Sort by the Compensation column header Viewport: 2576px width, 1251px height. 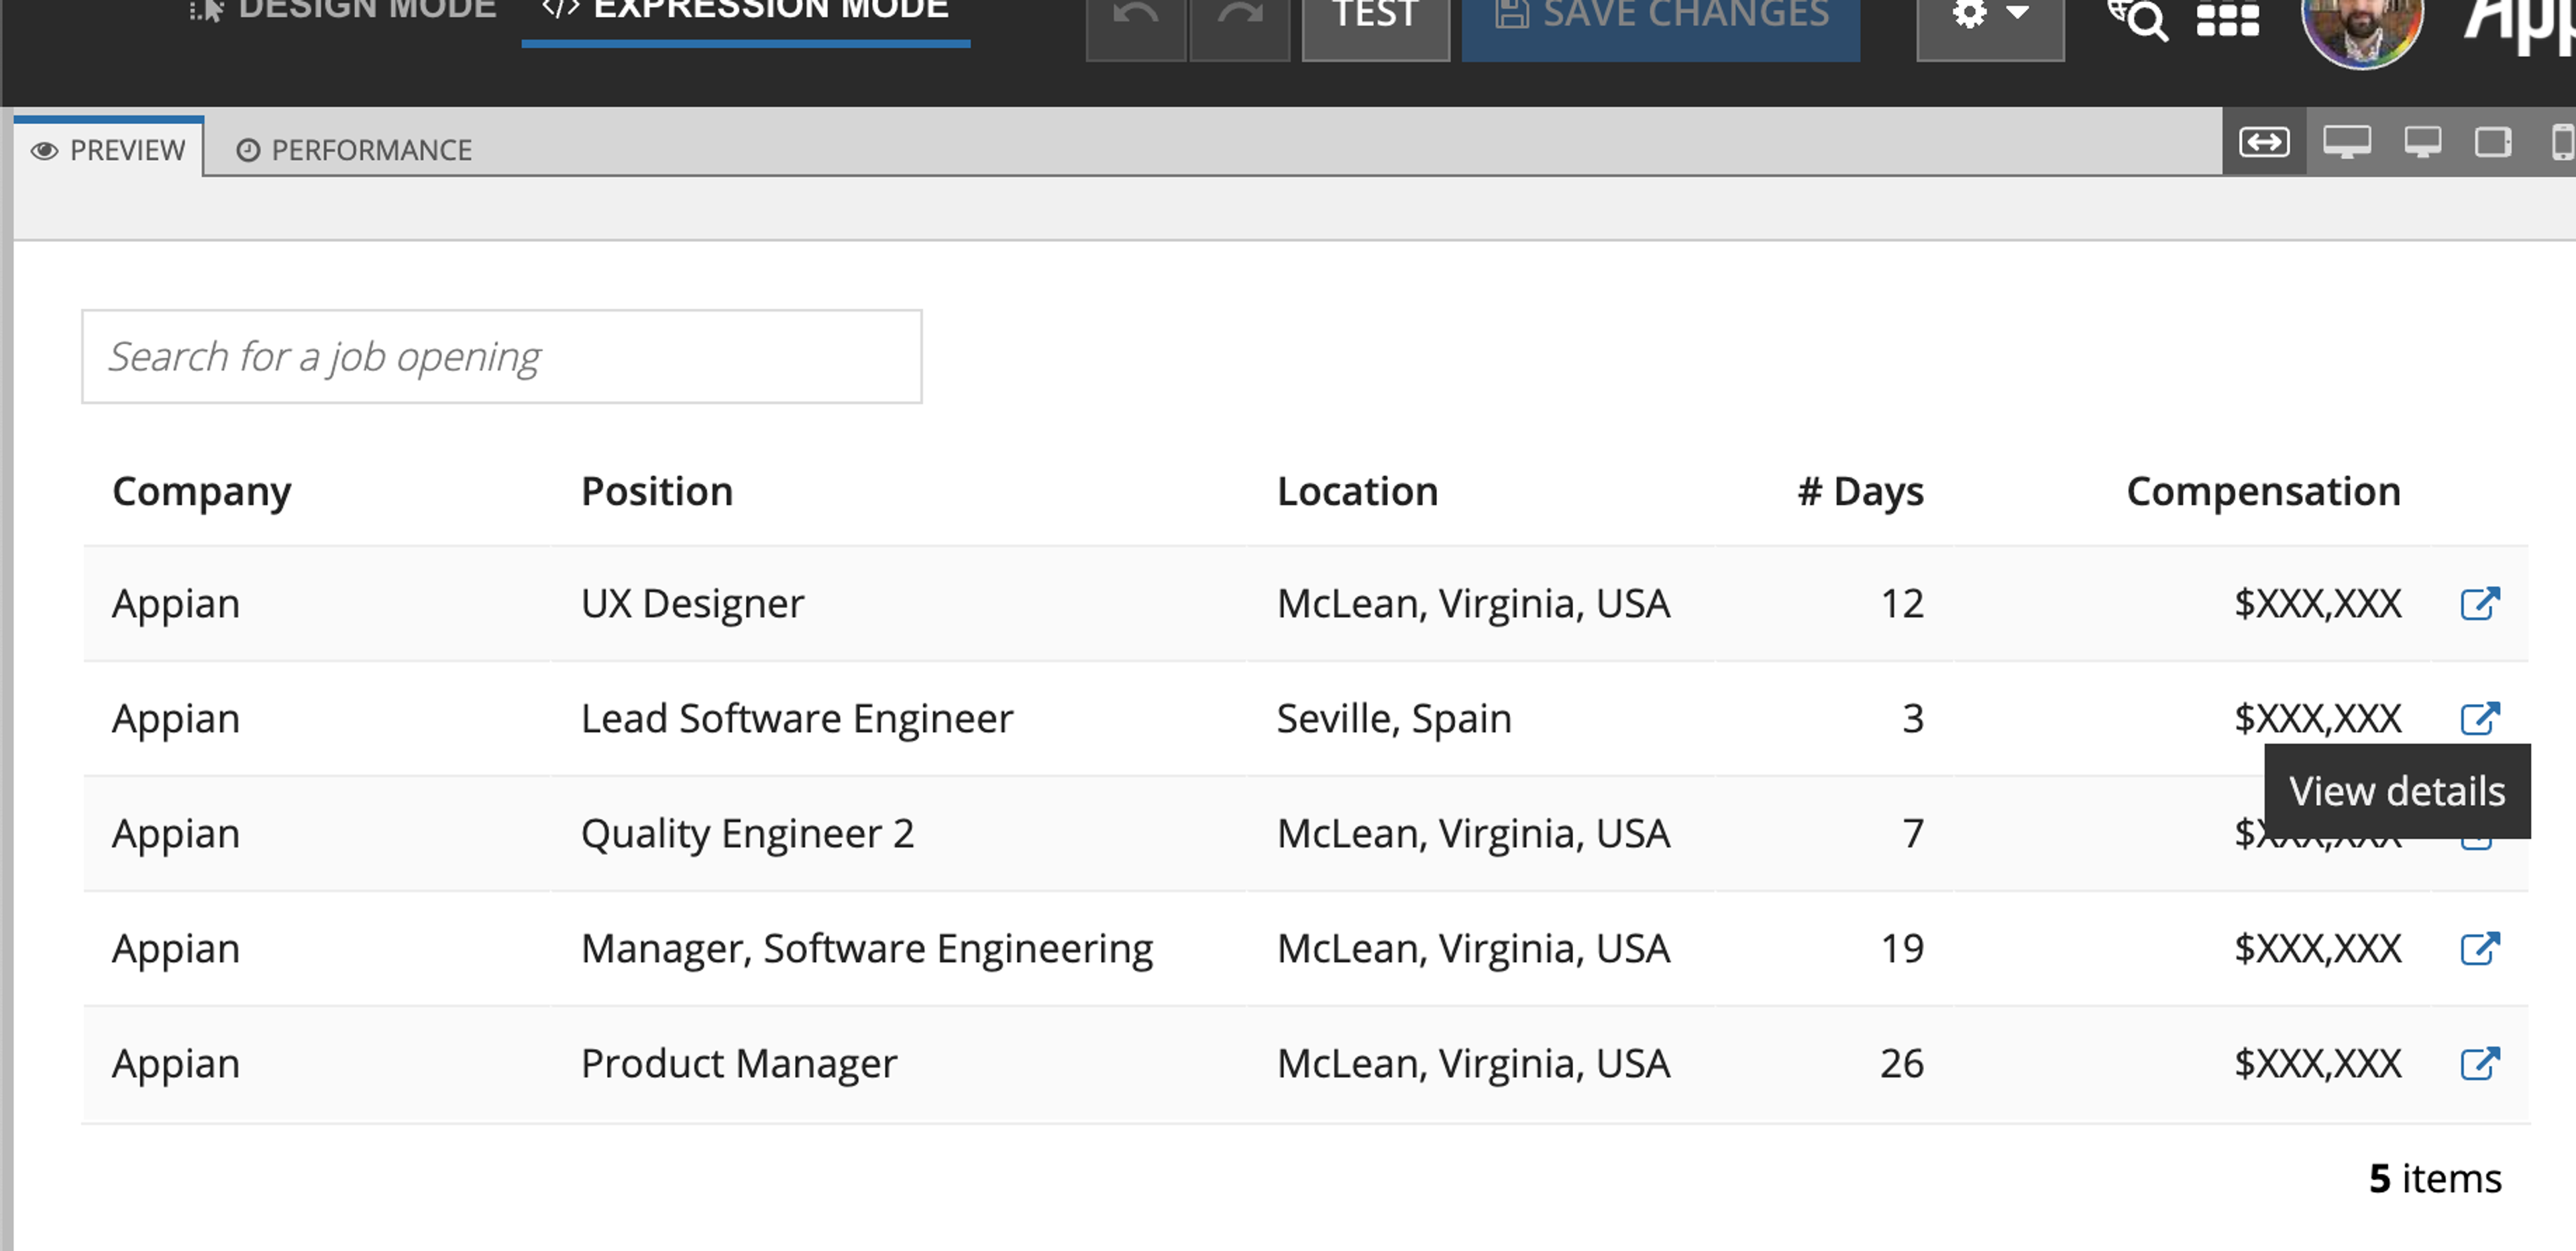[2263, 491]
